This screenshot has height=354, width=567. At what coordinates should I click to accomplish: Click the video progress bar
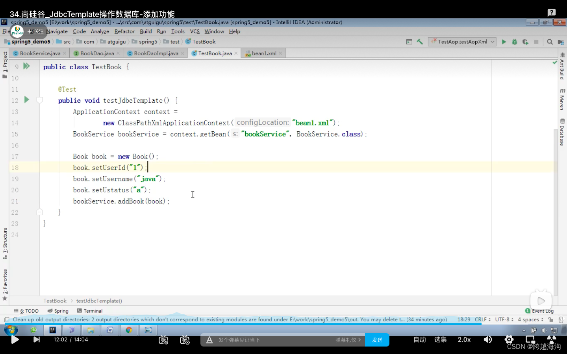point(283,324)
